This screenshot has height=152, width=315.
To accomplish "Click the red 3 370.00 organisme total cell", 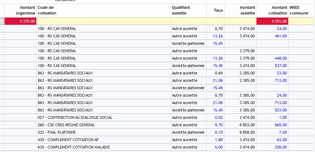I will tap(20, 21).
